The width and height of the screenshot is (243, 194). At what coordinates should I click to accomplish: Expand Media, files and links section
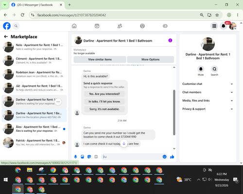tap(208, 100)
